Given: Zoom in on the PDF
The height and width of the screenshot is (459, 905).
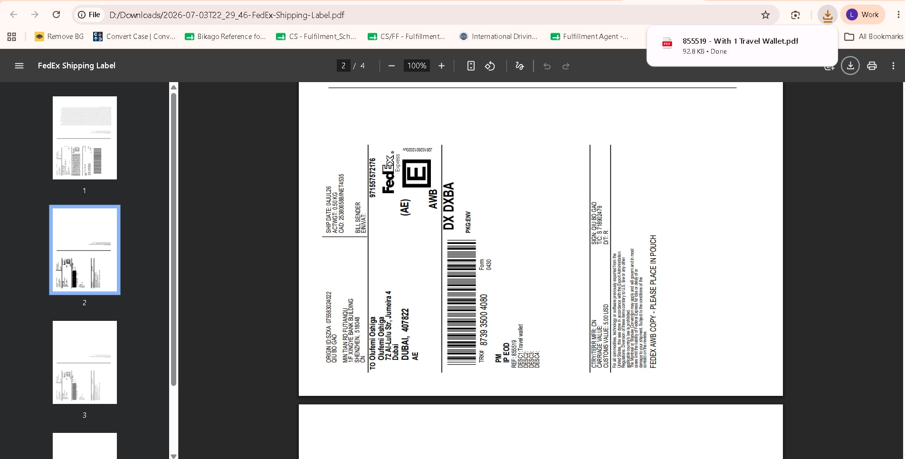Looking at the screenshot, I should [441, 66].
